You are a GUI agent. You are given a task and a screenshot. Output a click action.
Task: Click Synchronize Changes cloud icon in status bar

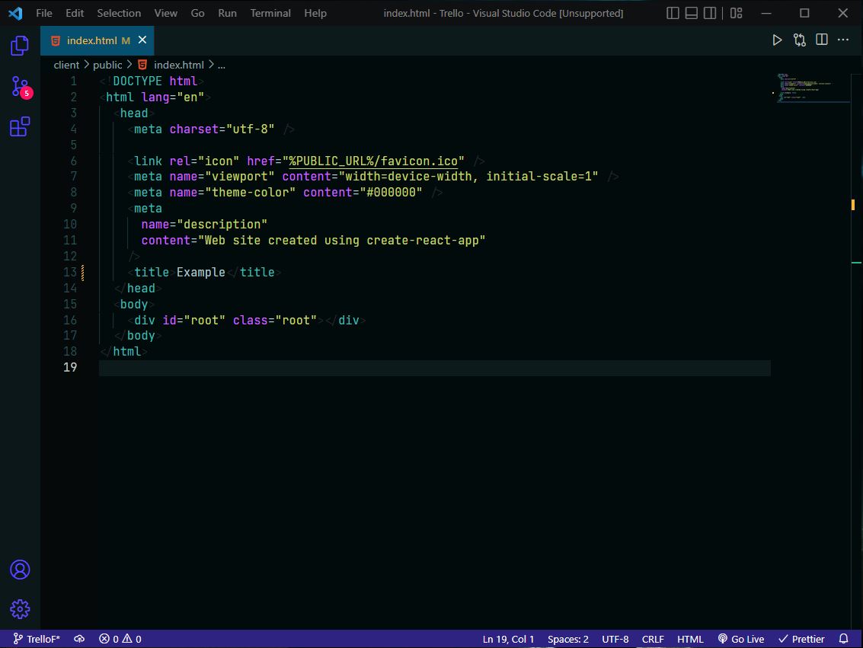click(79, 639)
